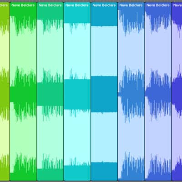This screenshot has width=182, height=182.
Task: Select the bright green Neve Belciere region
Action: tap(23, 91)
